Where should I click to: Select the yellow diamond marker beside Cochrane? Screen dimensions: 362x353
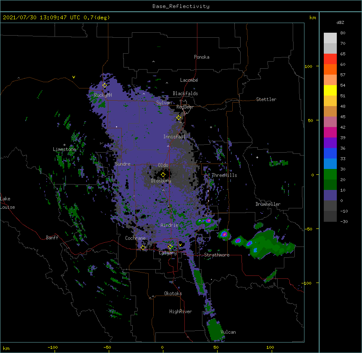pos(143,247)
